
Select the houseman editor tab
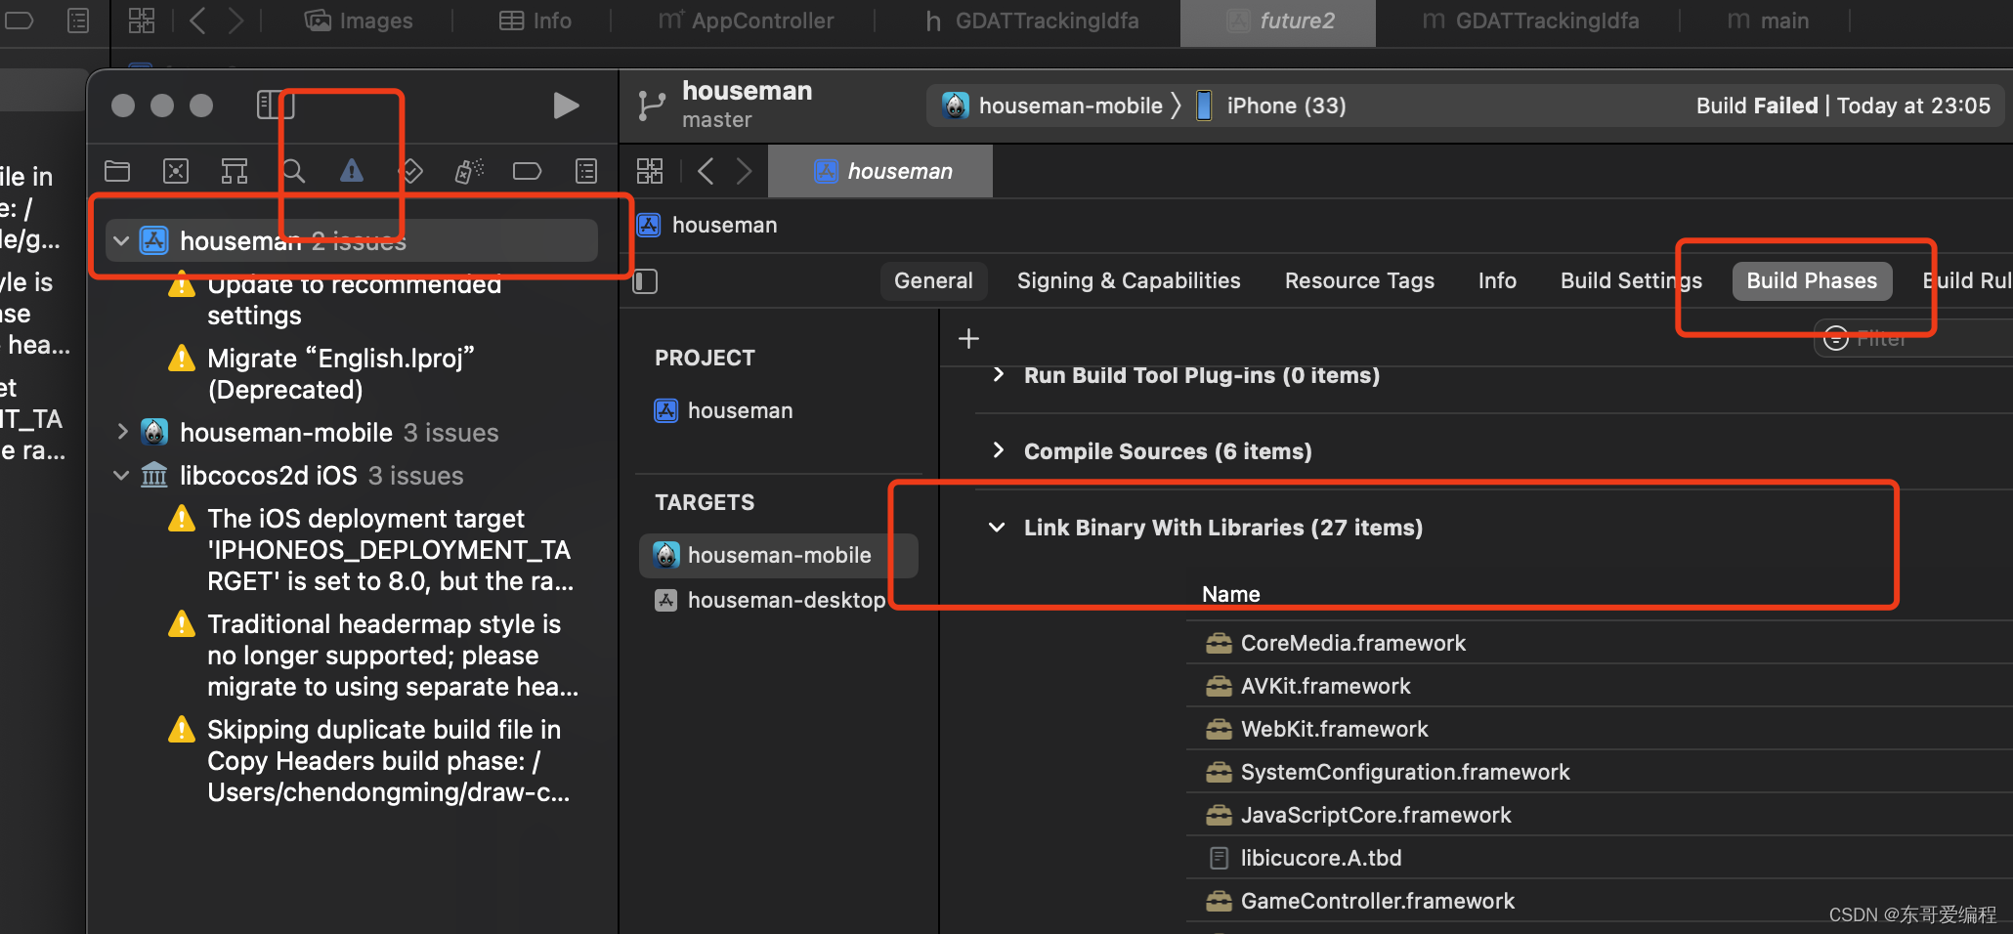point(880,172)
